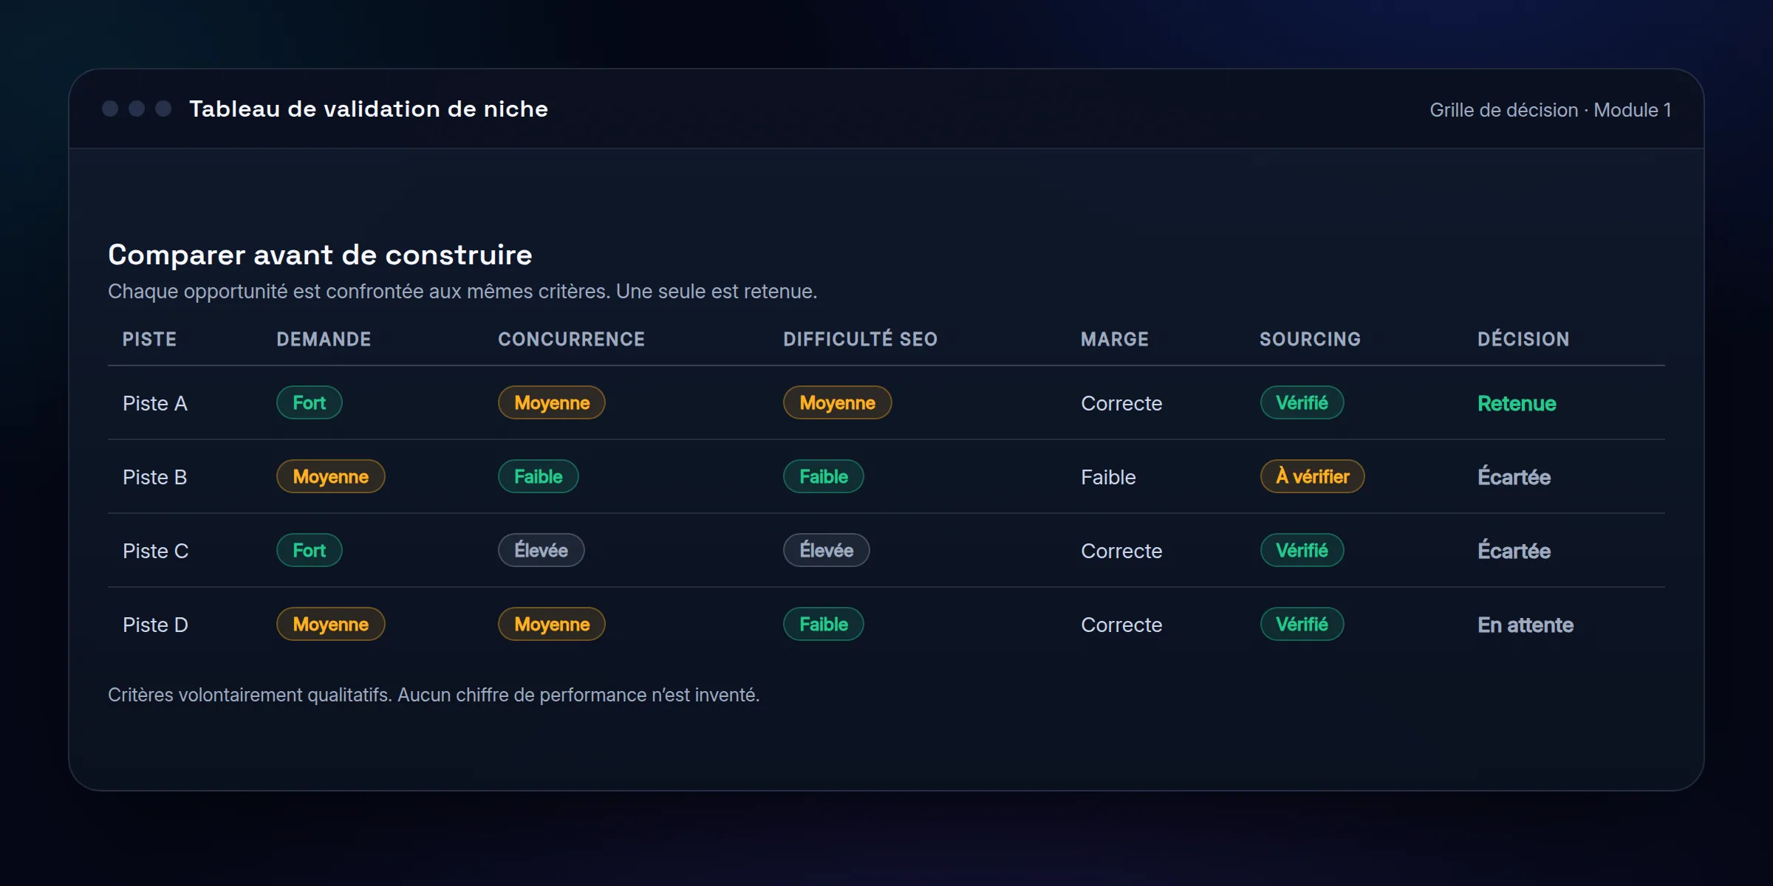
Task: Open the Retenue decision for Piste A
Action: click(x=1517, y=403)
